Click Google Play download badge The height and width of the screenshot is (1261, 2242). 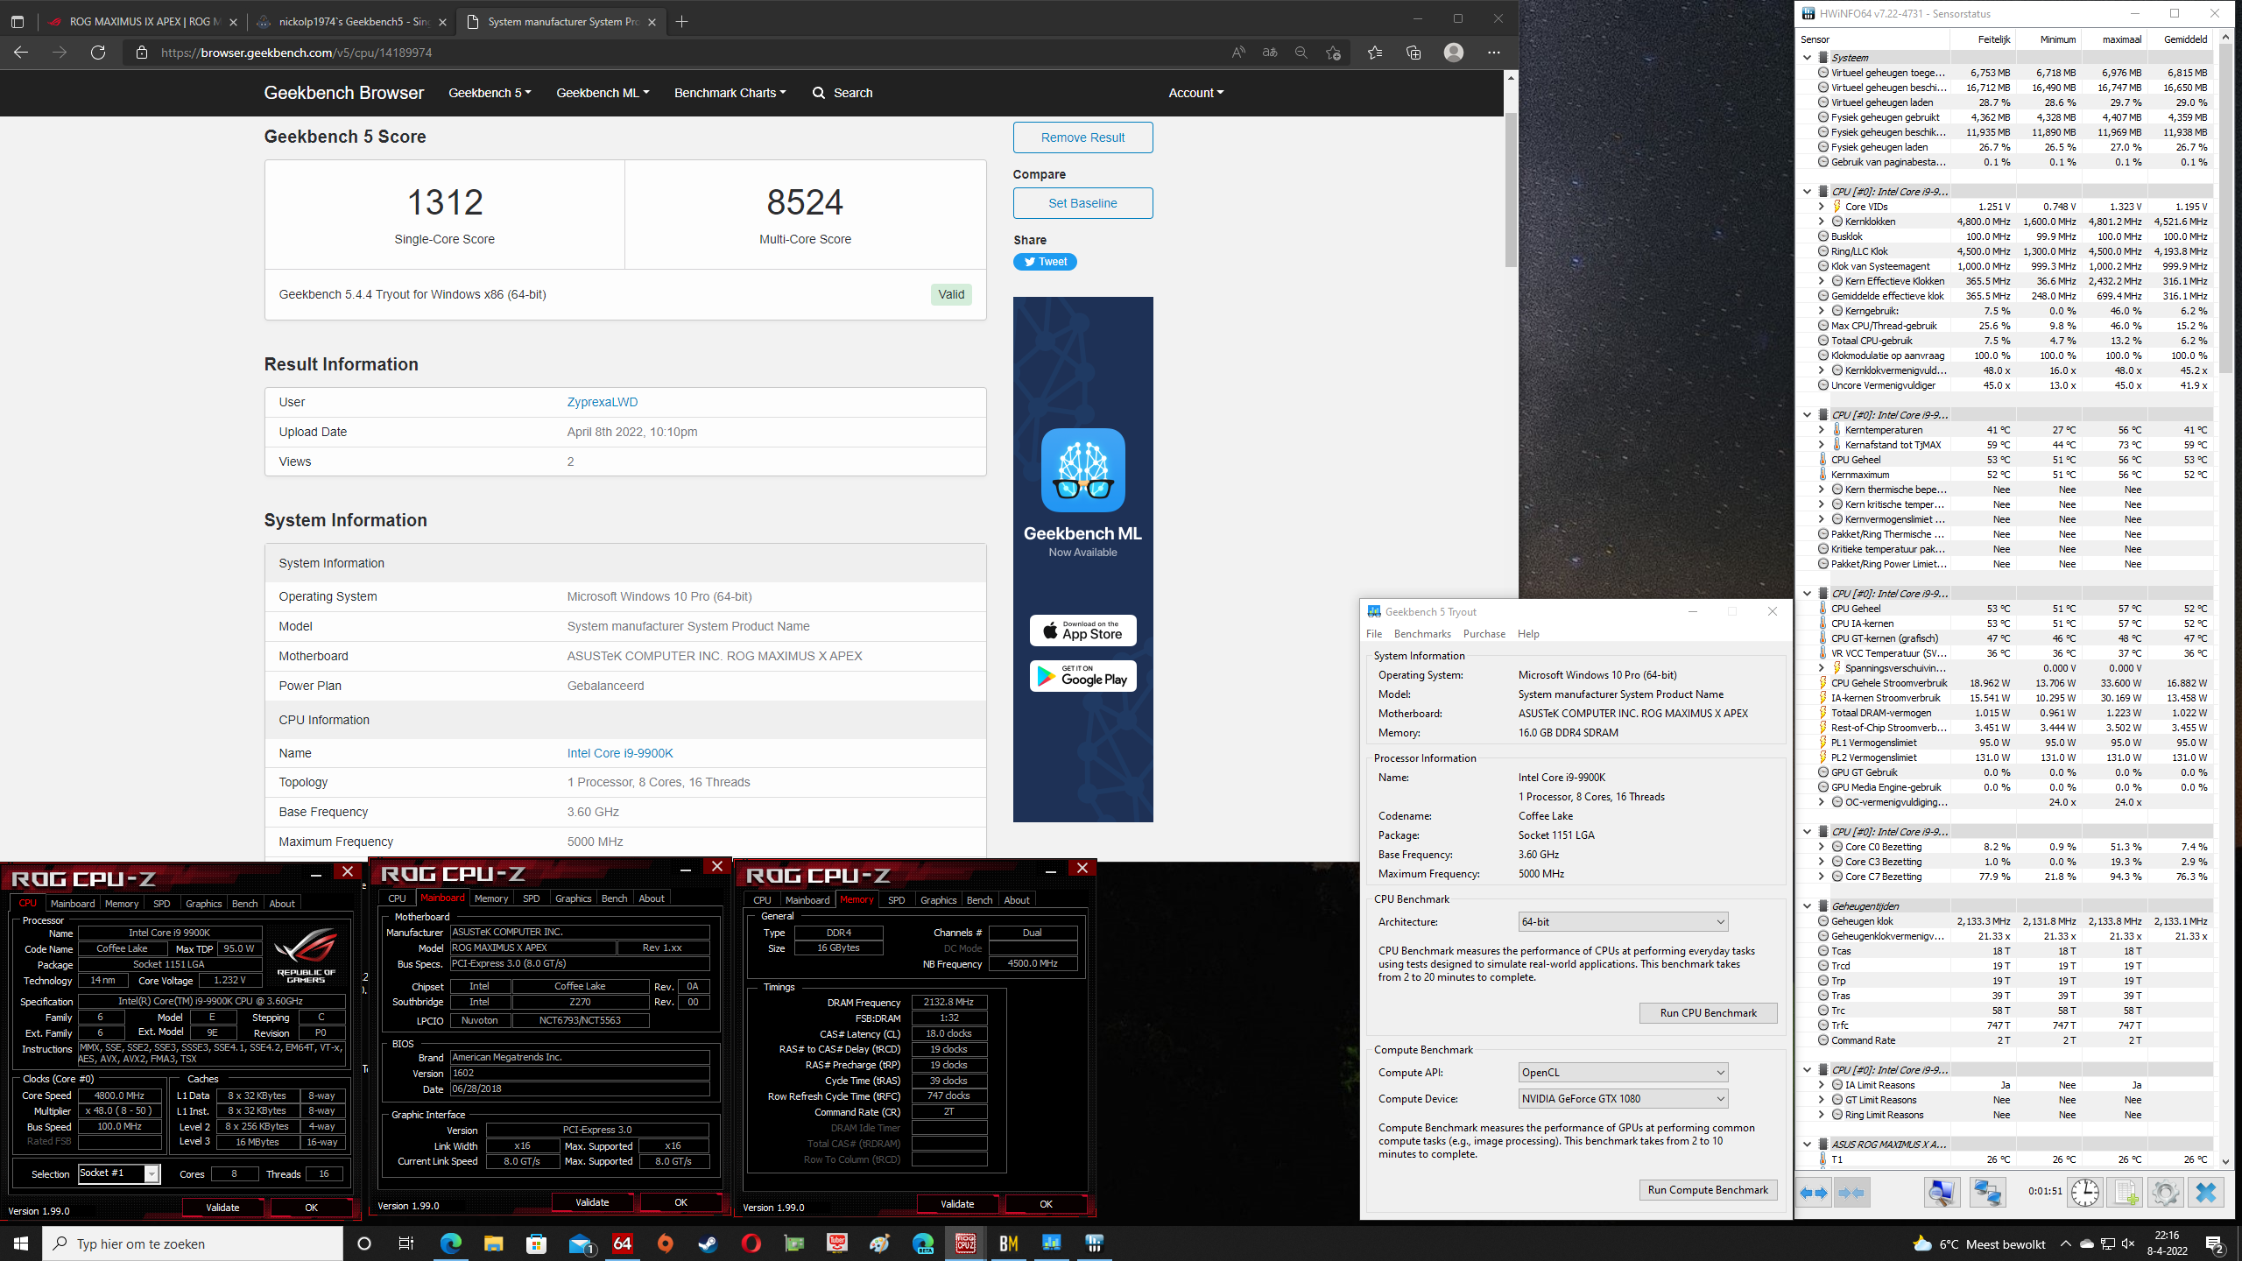(1082, 676)
